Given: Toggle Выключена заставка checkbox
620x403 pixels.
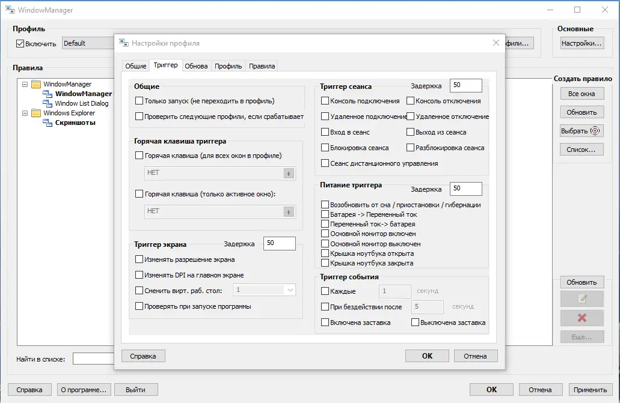Looking at the screenshot, I should coord(415,323).
